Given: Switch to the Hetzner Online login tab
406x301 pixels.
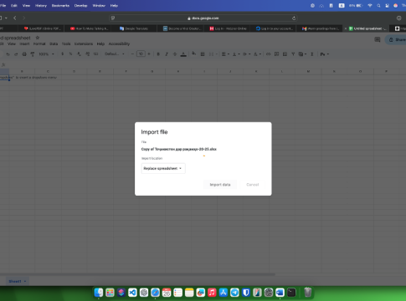Looking at the screenshot, I should [x=229, y=28].
